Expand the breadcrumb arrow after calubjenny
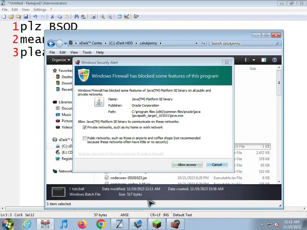 [161, 43]
